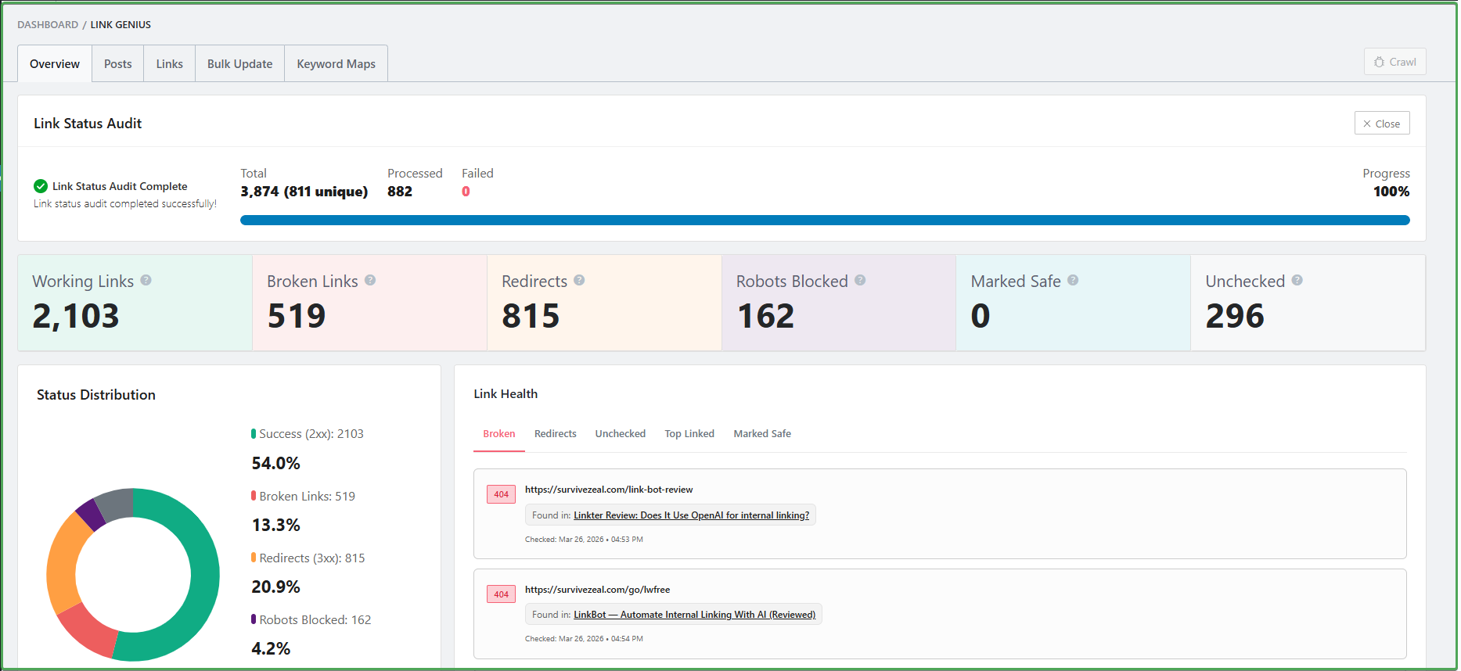Click the gray segment of the donut chart
This screenshot has height=671, width=1461.
click(116, 504)
